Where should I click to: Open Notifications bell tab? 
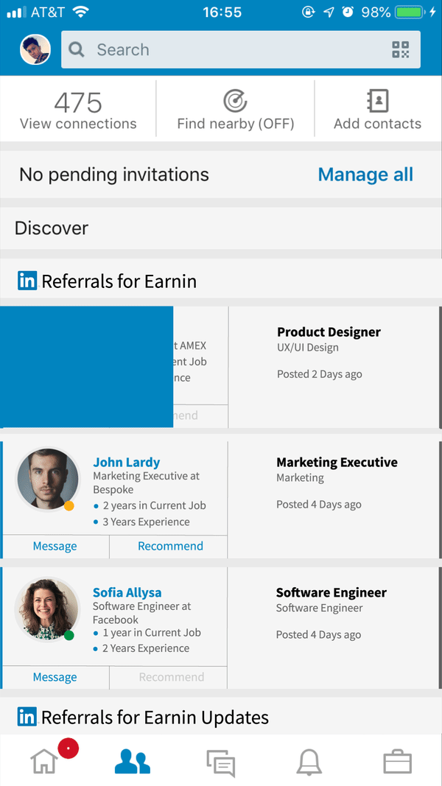[309, 762]
